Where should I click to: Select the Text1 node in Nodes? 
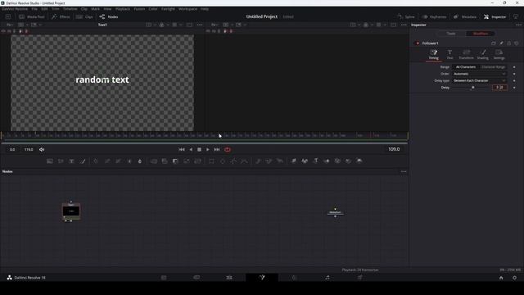tap(71, 211)
